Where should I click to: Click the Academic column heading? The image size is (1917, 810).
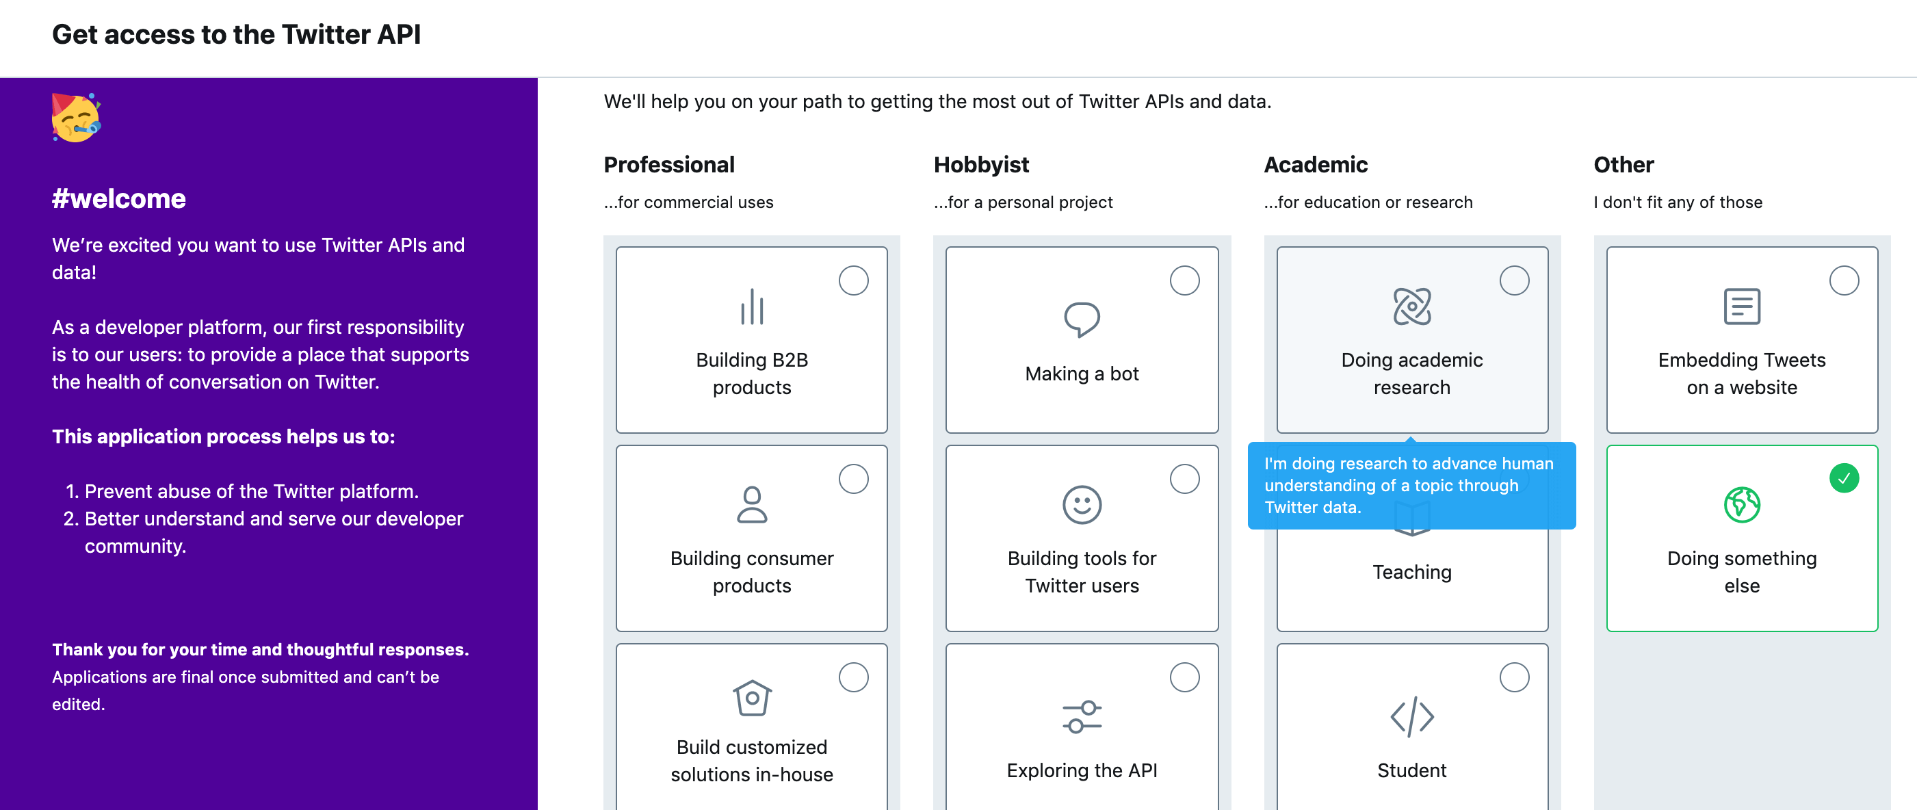1316,164
